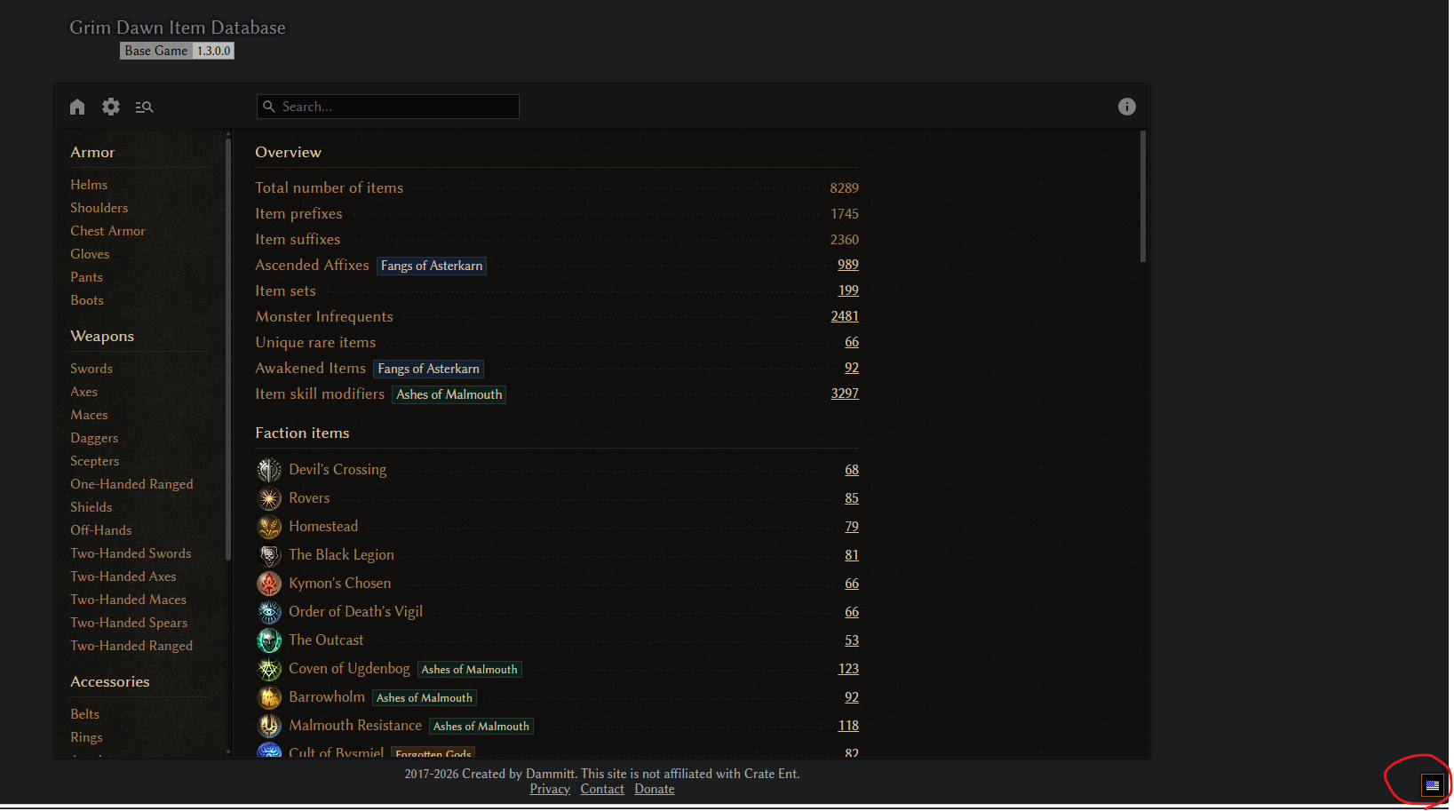Open Two-Handed Ranged category
Screen dimensions: 1454x811
coord(131,646)
